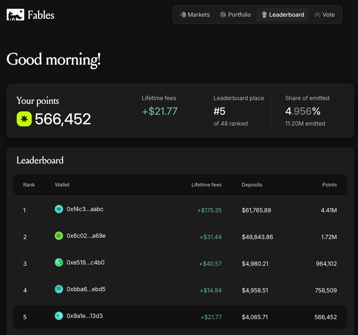The width and height of the screenshot is (358, 335).
Task: Click the 1.72M points cell
Action: pos(329,237)
